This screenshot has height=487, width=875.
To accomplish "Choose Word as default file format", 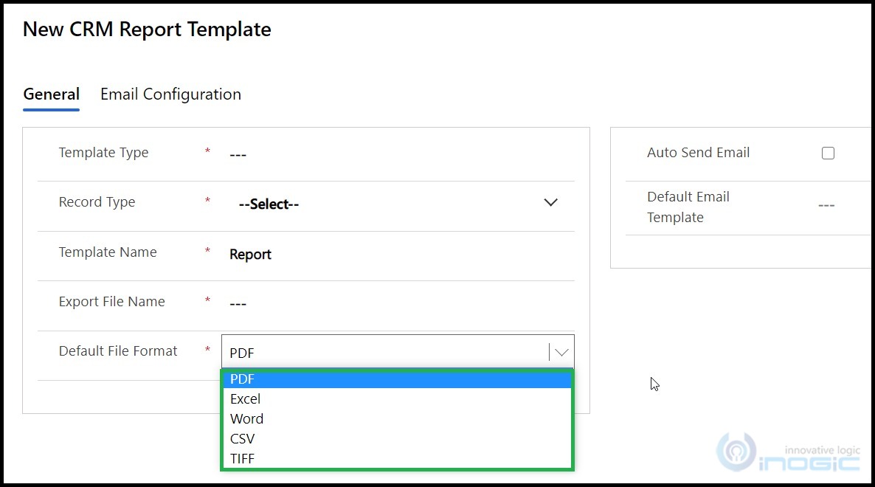I will [398, 419].
